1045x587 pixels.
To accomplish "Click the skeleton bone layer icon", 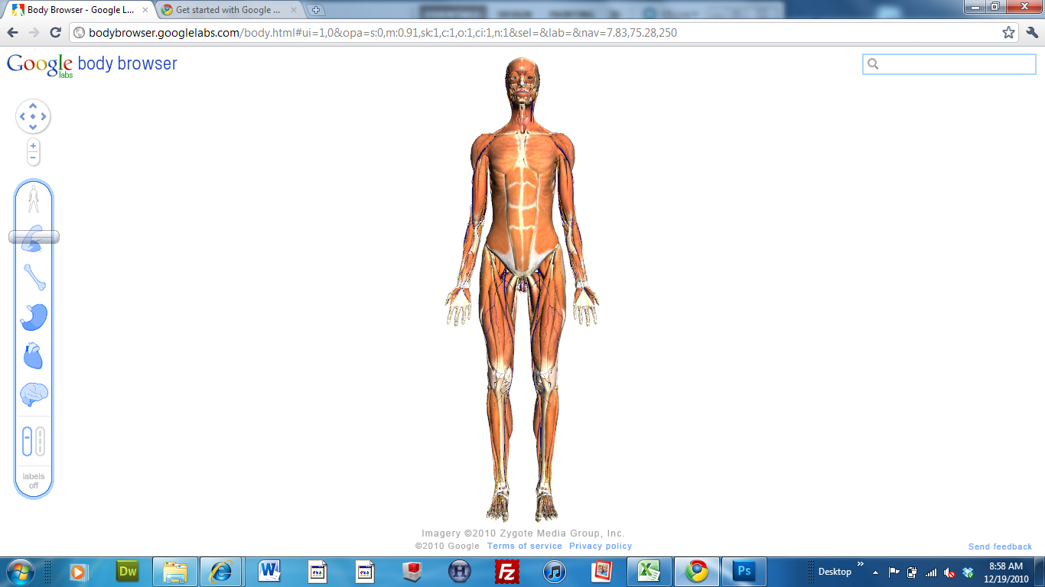I will pyautogui.click(x=34, y=277).
